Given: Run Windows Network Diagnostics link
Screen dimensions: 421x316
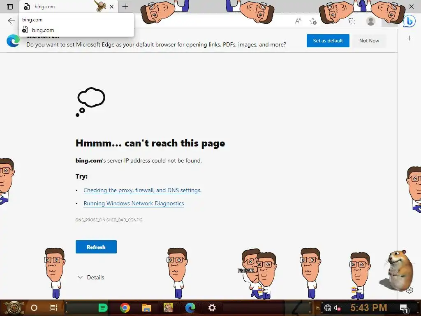Looking at the screenshot, I should click(134, 203).
